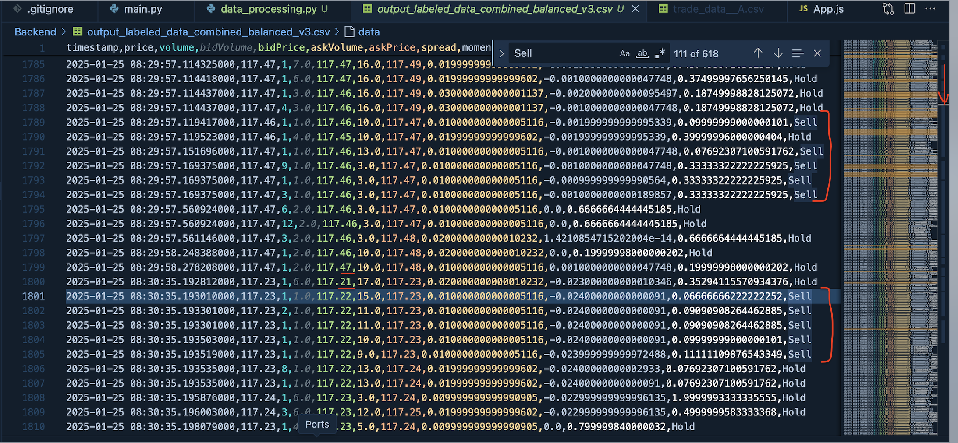This screenshot has height=443, width=958.
Task: Open the Compare Changes icon in editor toolbar
Action: click(888, 9)
